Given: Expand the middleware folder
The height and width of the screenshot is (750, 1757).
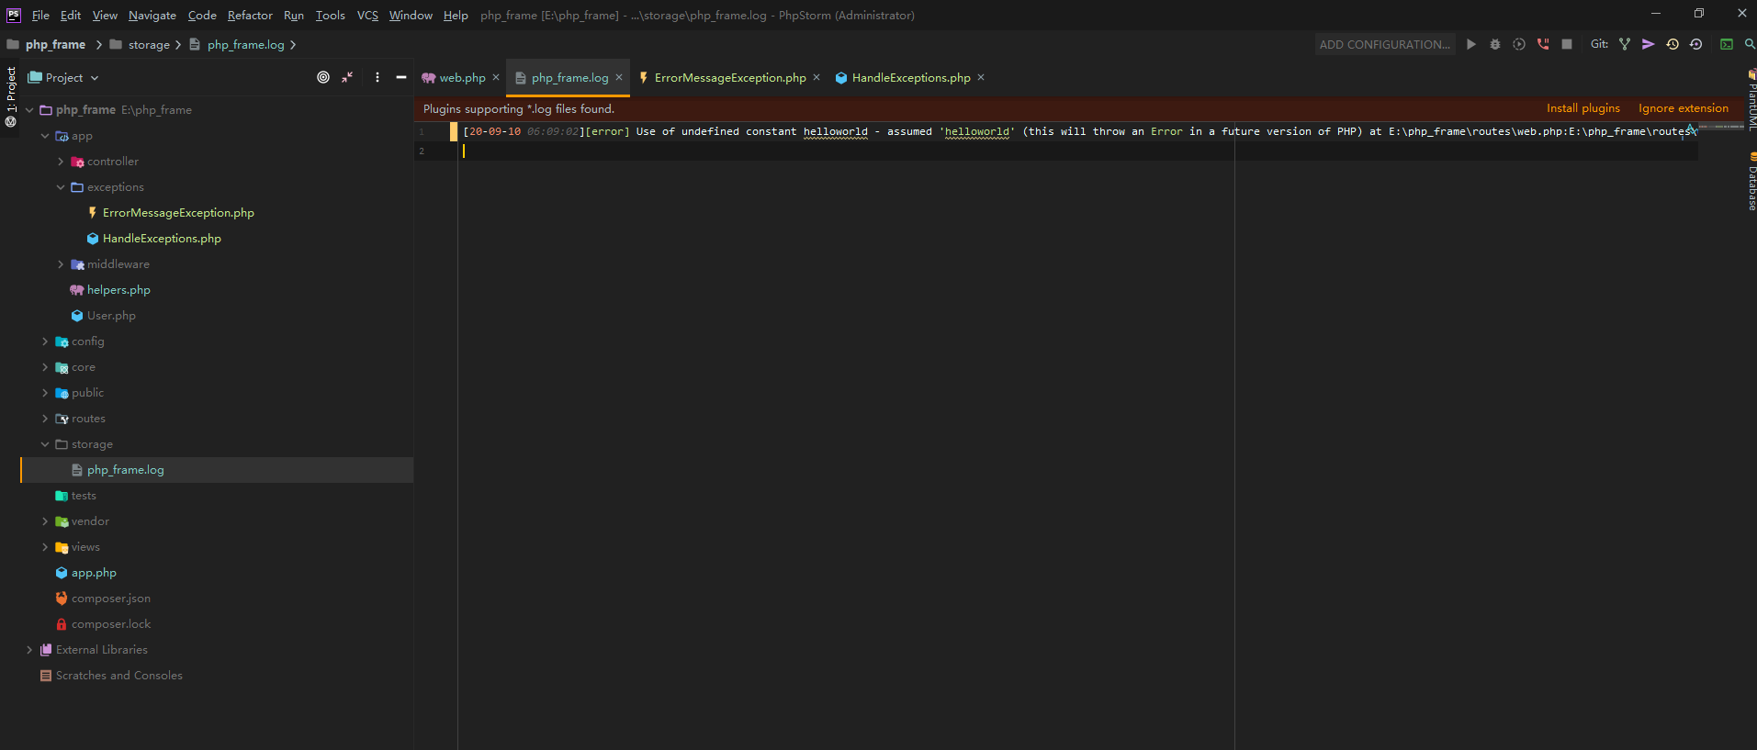Looking at the screenshot, I should pos(61,264).
